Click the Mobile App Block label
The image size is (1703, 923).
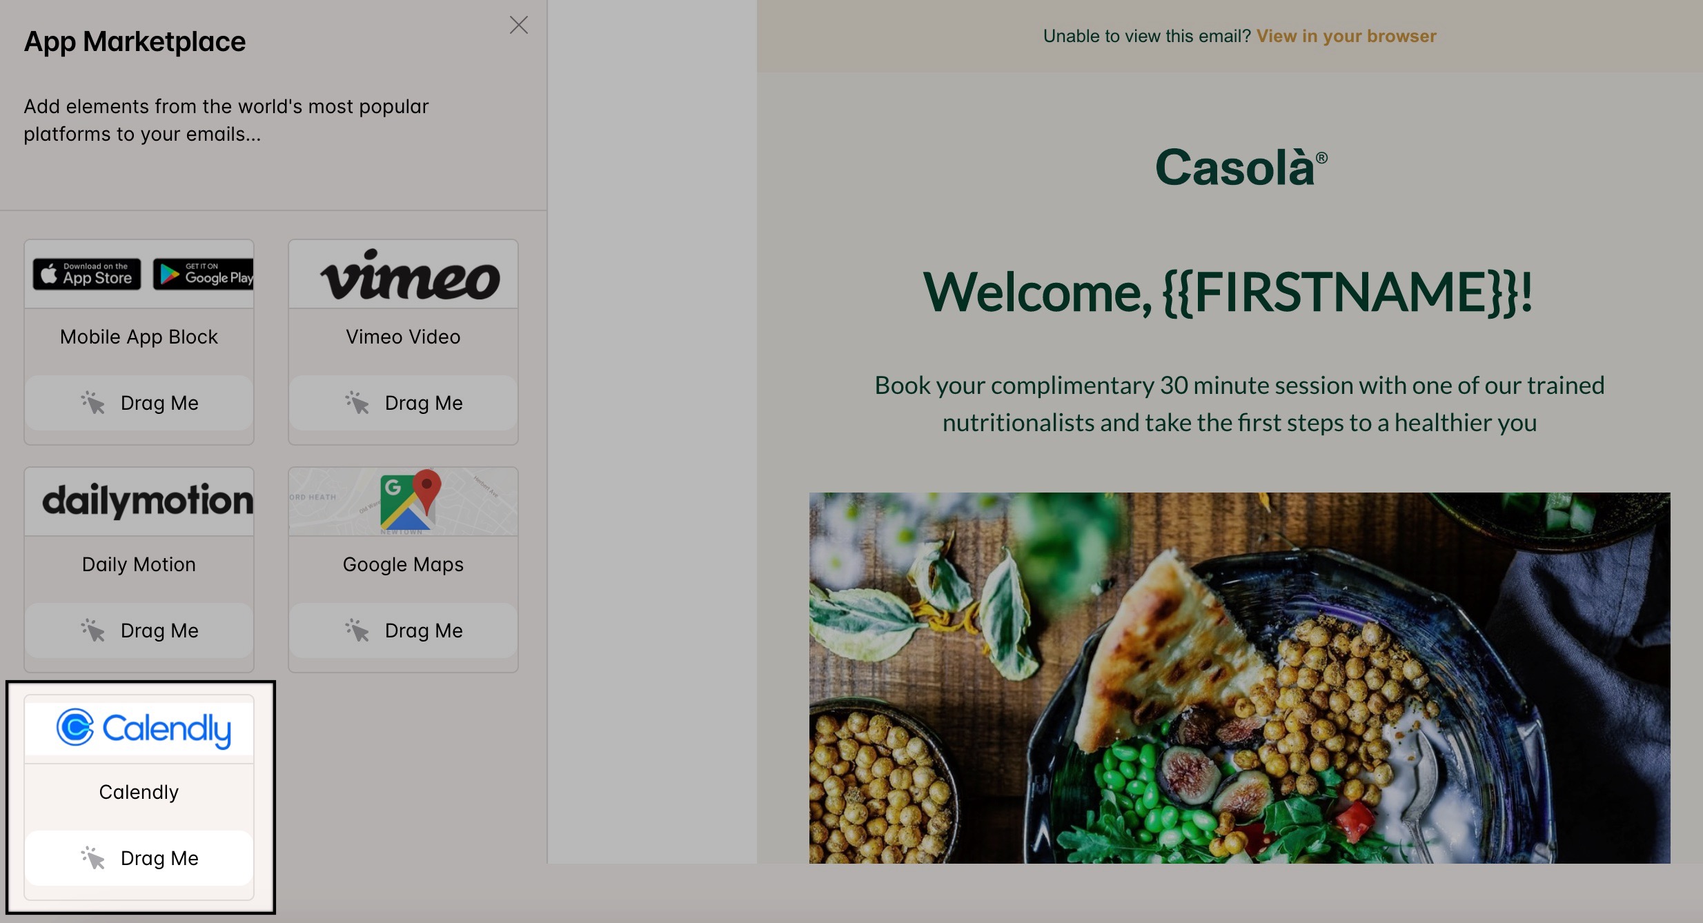click(x=139, y=337)
